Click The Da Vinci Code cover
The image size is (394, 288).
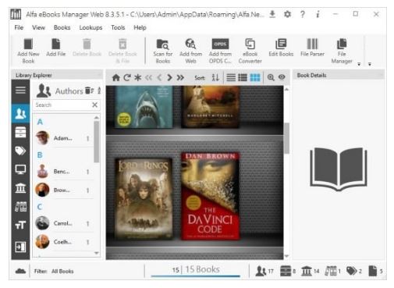point(210,196)
